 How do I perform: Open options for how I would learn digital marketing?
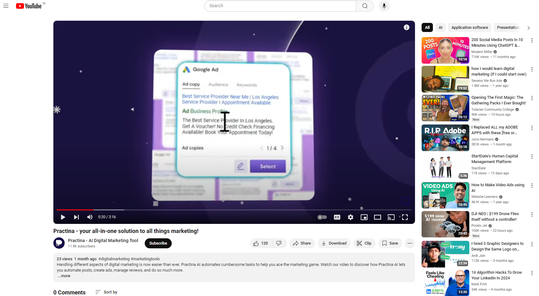[x=532, y=69]
